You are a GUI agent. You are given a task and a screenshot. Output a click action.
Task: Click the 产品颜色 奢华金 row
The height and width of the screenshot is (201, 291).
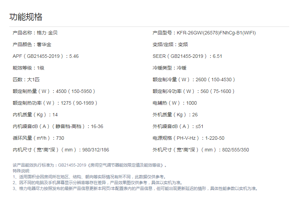click(x=32, y=45)
